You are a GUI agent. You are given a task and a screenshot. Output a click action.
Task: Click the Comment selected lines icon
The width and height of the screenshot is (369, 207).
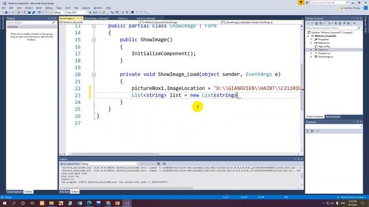(123, 13)
